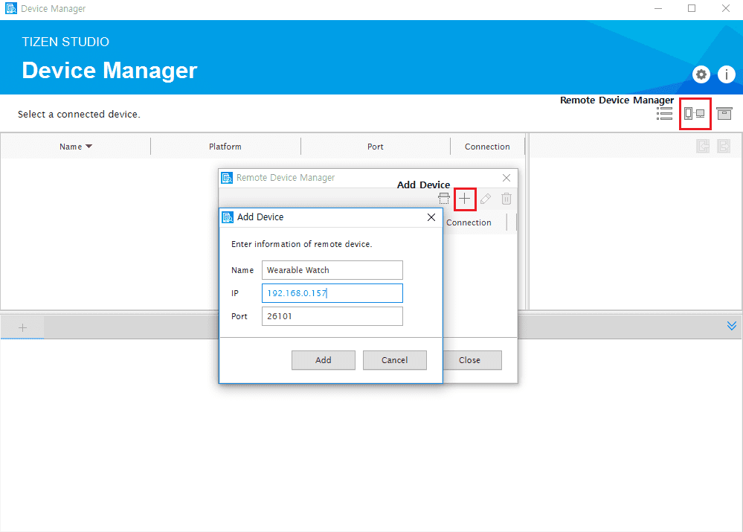Show the info (i) about icon

(x=726, y=74)
